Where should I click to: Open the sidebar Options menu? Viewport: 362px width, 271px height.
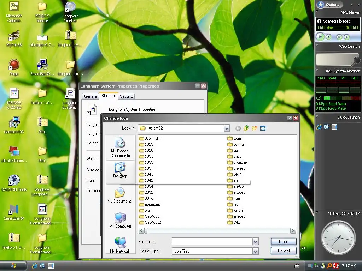(x=329, y=4)
